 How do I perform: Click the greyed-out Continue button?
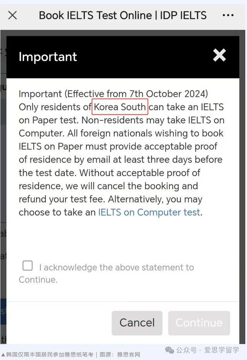pos(199,323)
